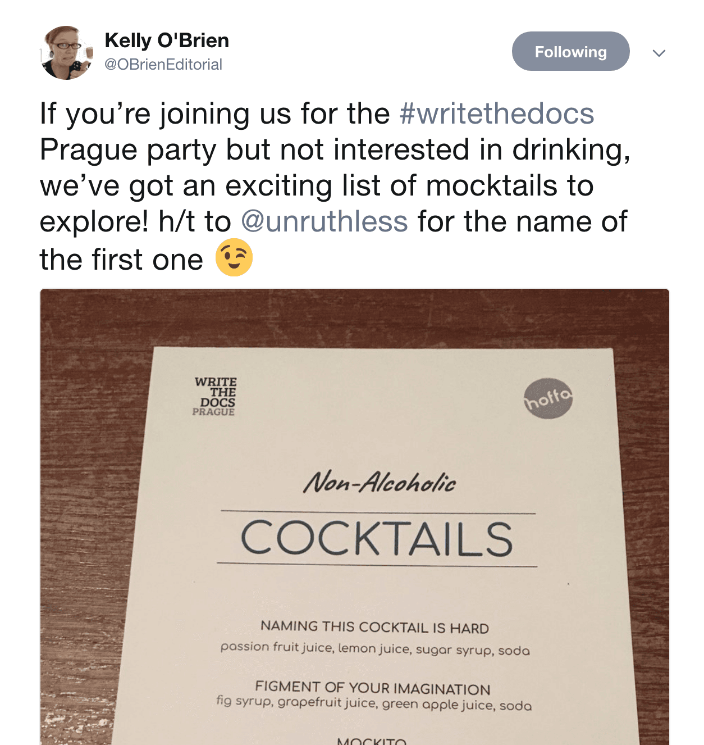The height and width of the screenshot is (745, 704).
Task: Select the display name Kelly O'Brien
Action: pos(166,40)
